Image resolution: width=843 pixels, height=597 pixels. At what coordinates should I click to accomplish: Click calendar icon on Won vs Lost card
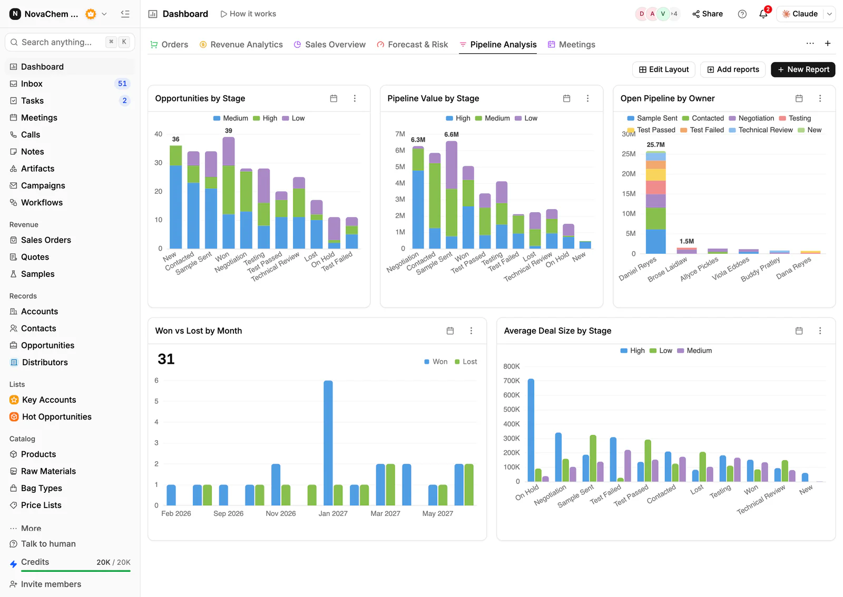pos(450,331)
